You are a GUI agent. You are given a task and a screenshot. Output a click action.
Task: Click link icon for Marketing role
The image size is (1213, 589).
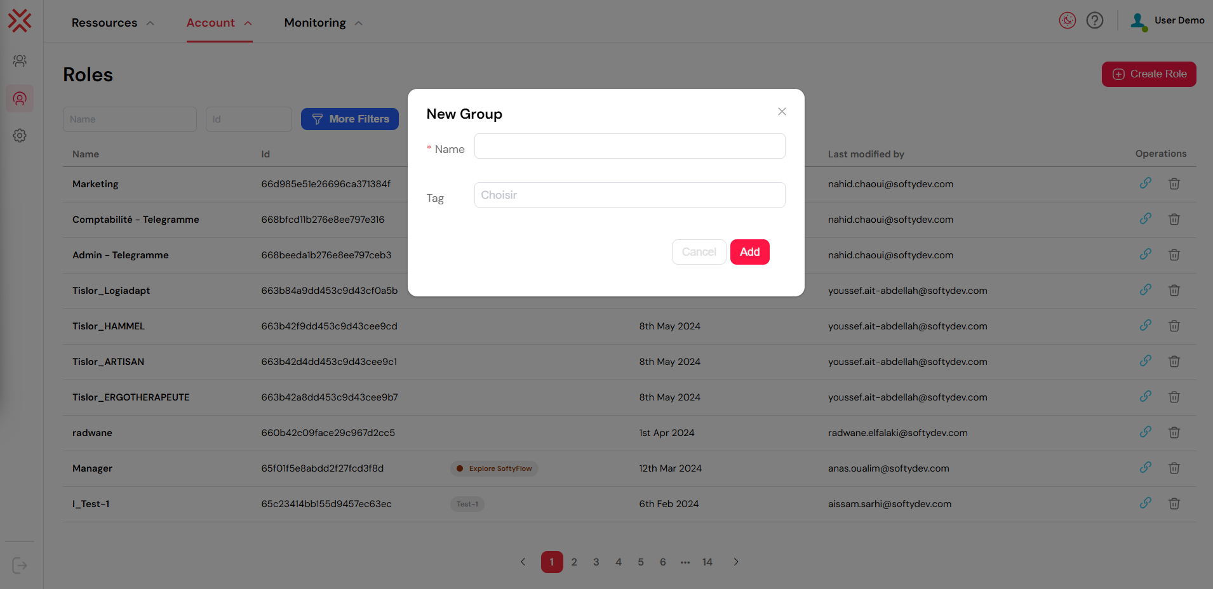pyautogui.click(x=1146, y=183)
